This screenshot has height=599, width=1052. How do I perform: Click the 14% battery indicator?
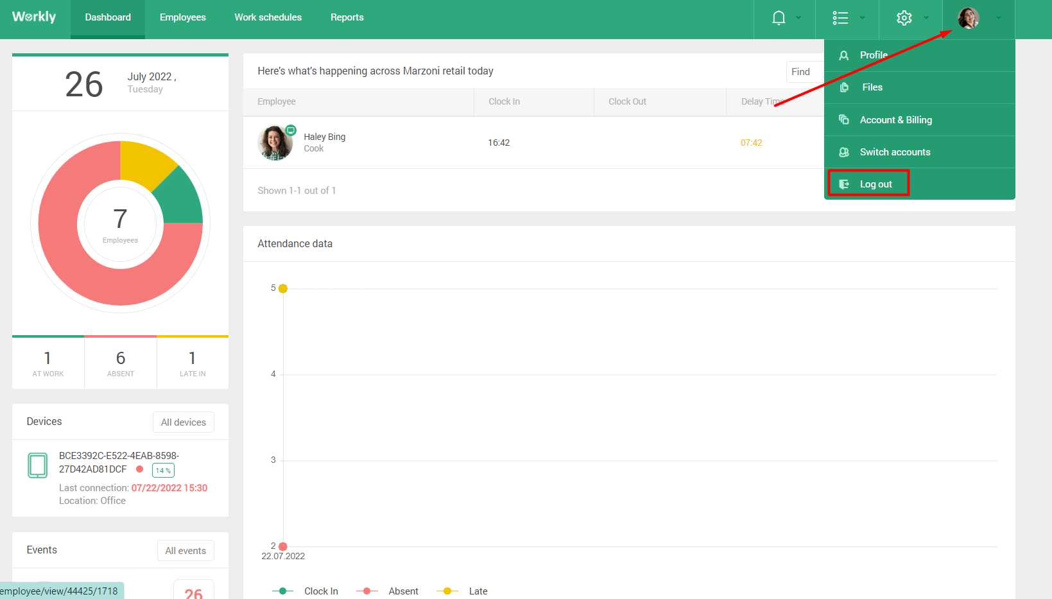click(x=163, y=471)
